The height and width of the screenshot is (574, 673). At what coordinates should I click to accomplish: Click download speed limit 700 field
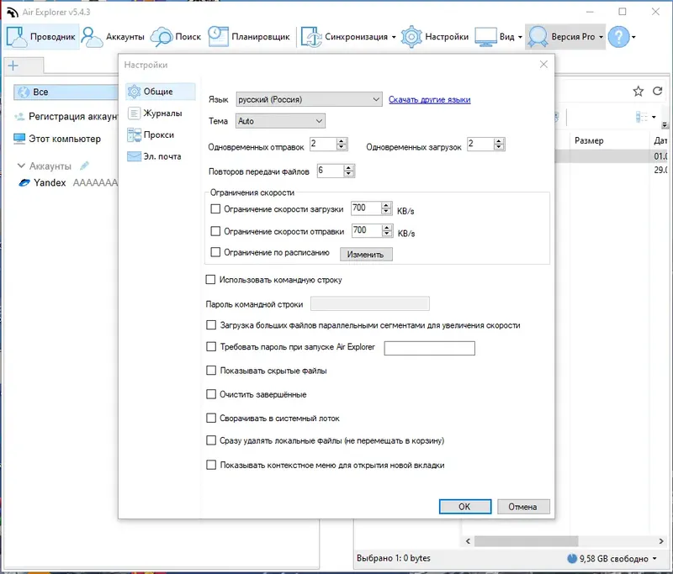coord(366,208)
